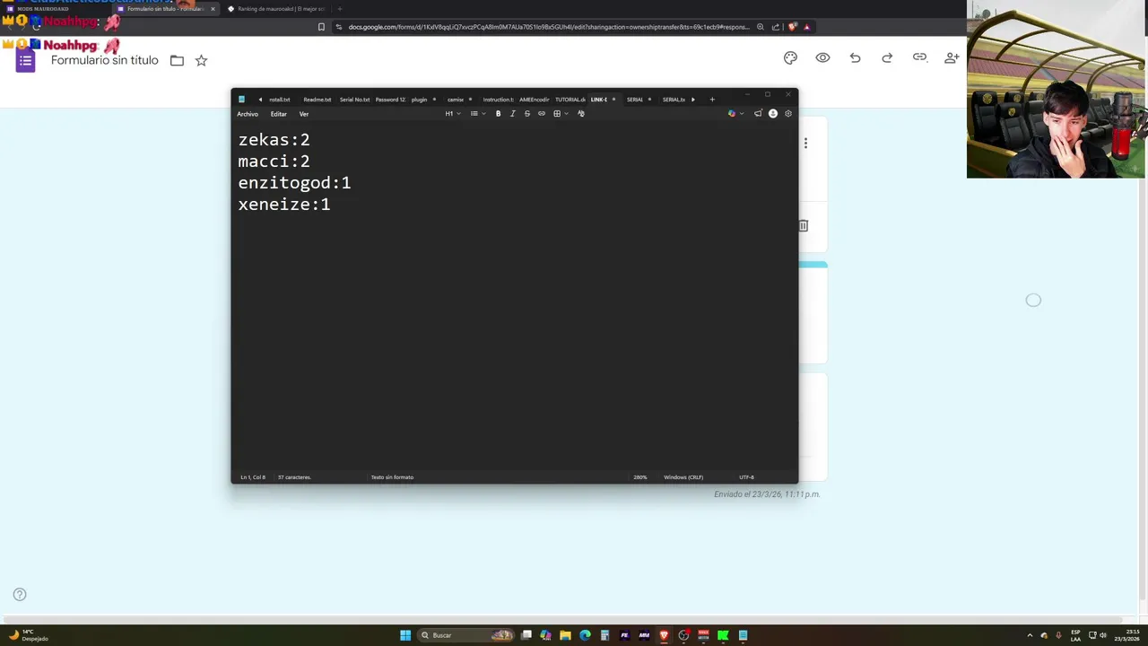This screenshot has width=1148, height=646.
Task: Open the H1 heading dropdown
Action: coord(453,114)
